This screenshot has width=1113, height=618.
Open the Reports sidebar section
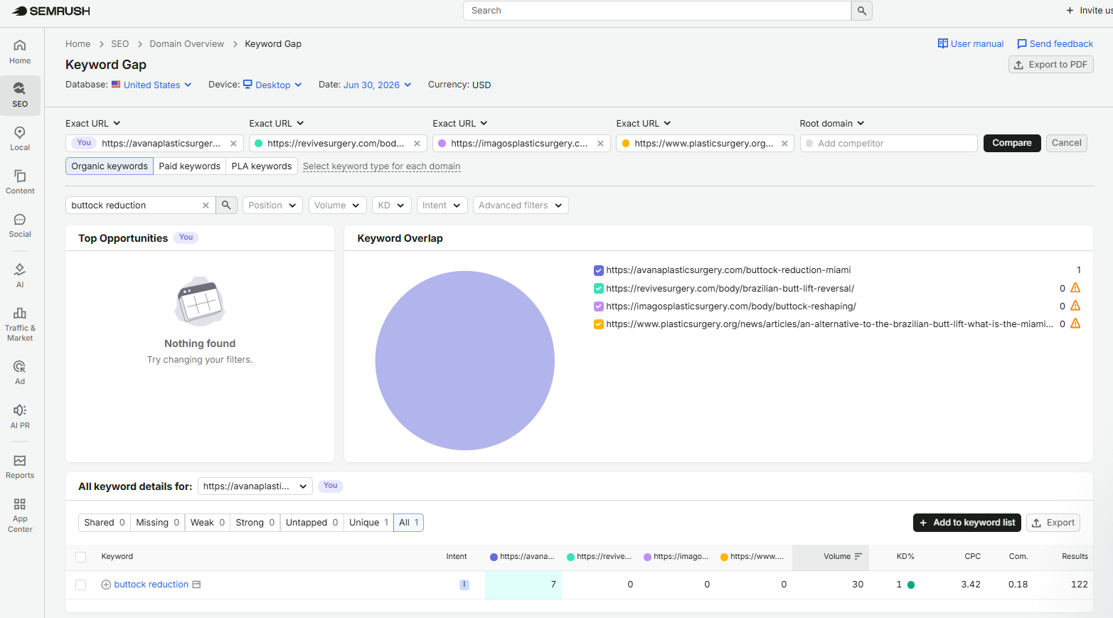coord(20,467)
